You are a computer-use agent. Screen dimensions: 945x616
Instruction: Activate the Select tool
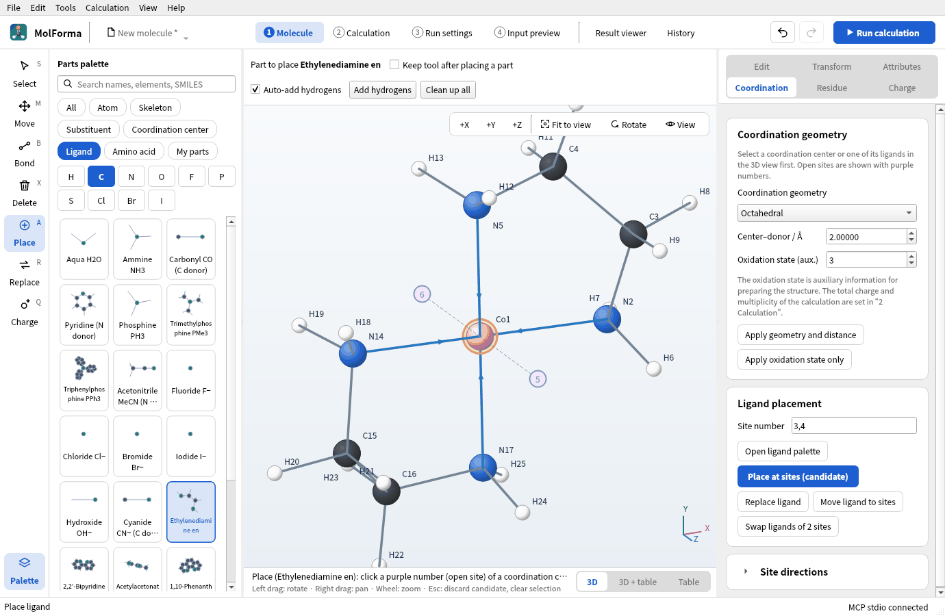25,74
